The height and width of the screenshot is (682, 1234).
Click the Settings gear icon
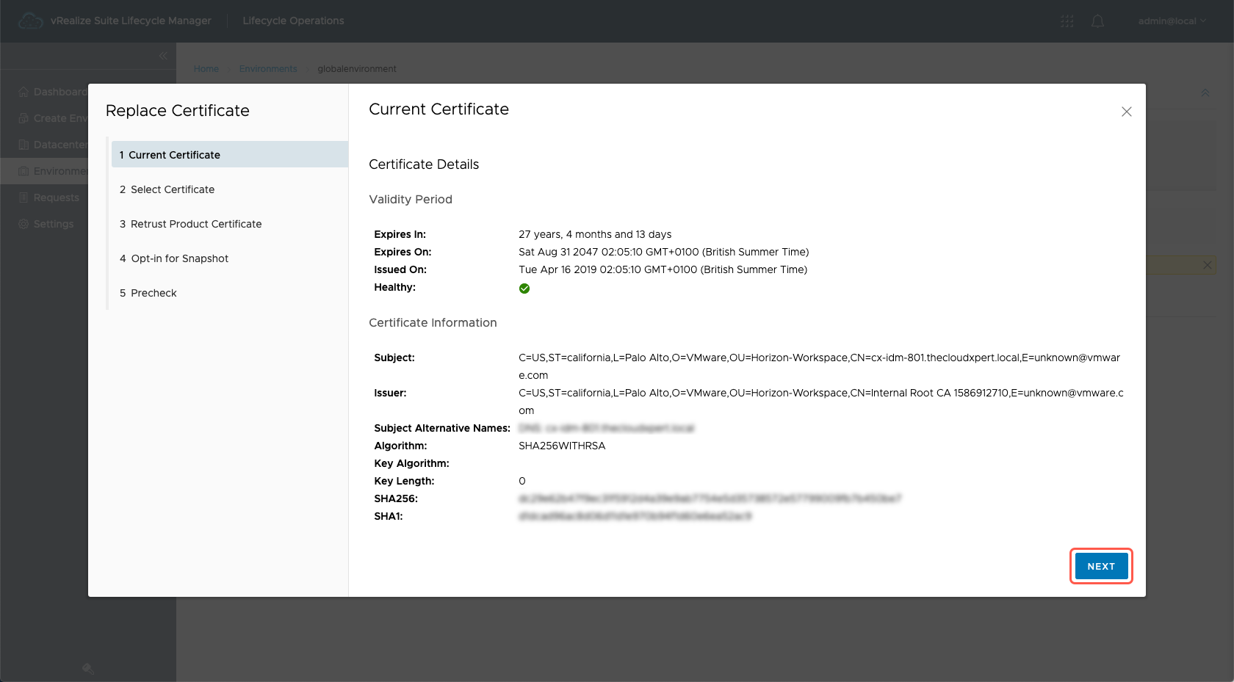(24, 224)
